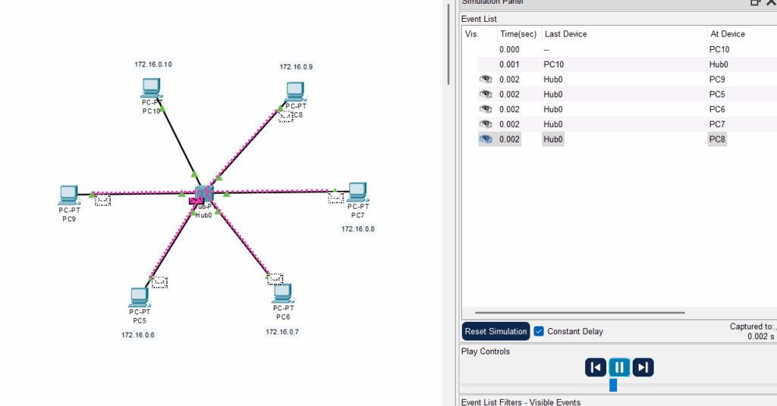777x406 pixels.
Task: Select the PC7 computer icon
Action: click(x=357, y=193)
